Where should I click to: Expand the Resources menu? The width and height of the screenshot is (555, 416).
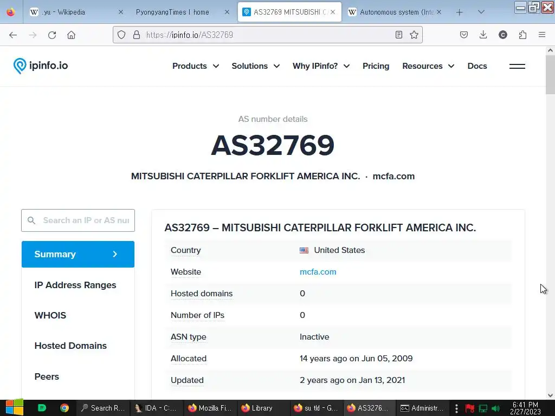click(428, 66)
